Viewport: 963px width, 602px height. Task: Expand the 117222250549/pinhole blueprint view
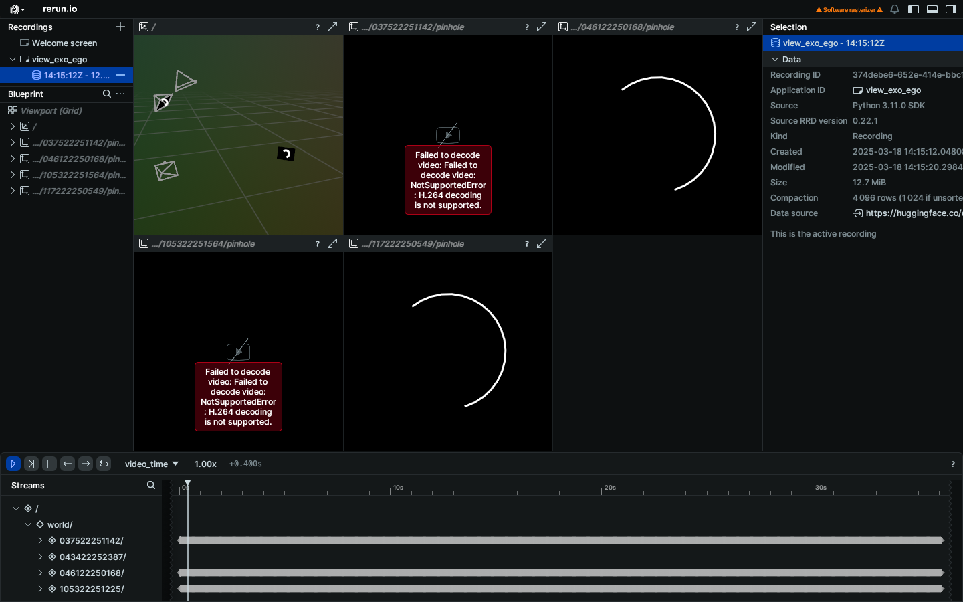pyautogui.click(x=13, y=191)
